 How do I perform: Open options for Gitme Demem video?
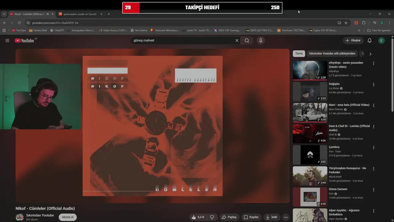[x=374, y=190]
